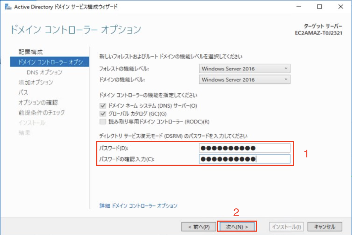This screenshot has height=235, width=352.
Task: Click the キャンセル button
Action: (x=325, y=227)
